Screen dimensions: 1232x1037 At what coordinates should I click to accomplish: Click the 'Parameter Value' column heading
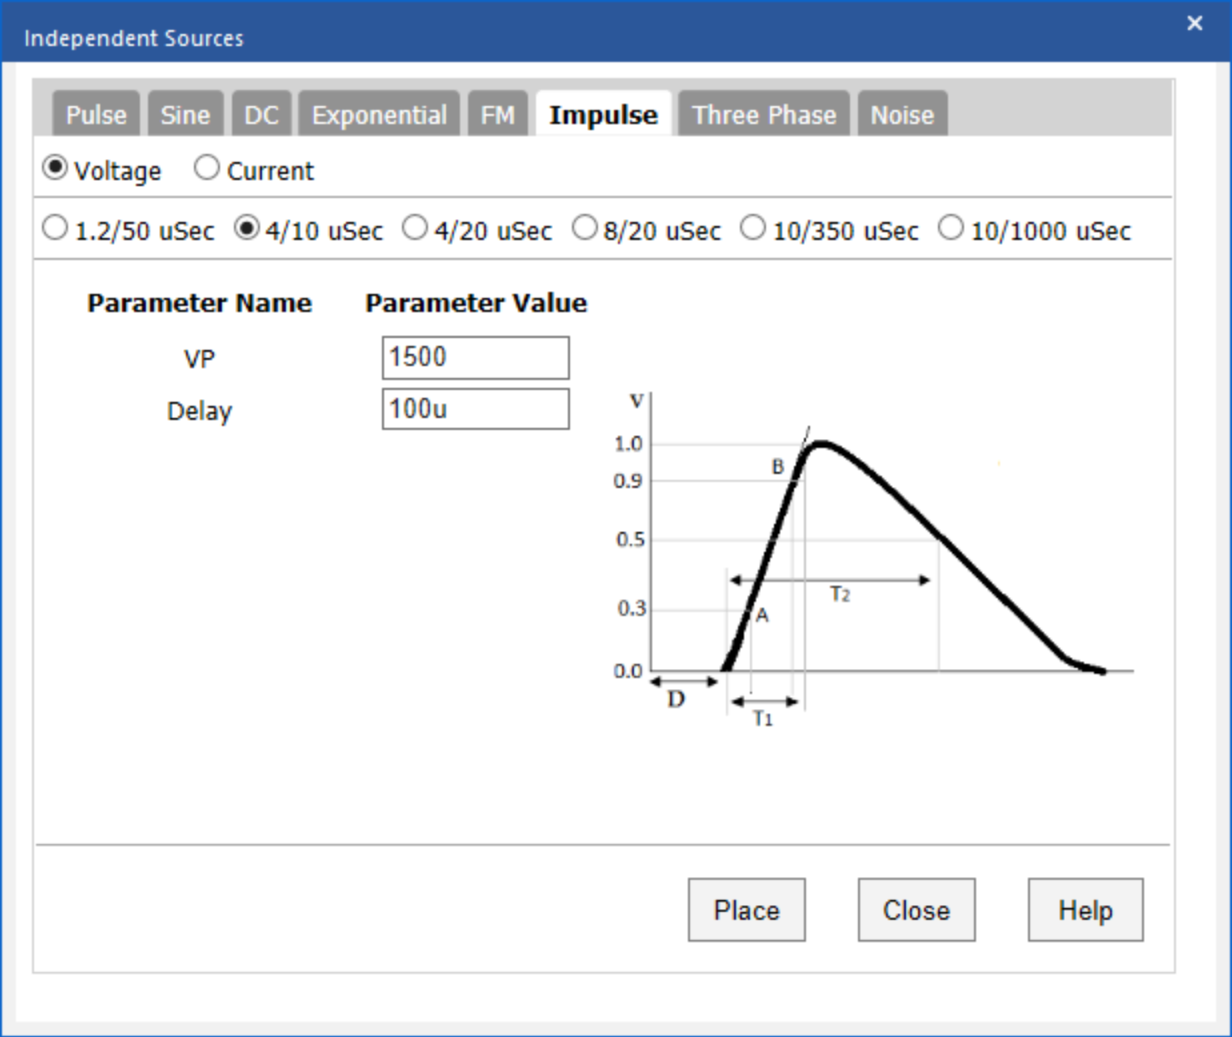tap(476, 303)
